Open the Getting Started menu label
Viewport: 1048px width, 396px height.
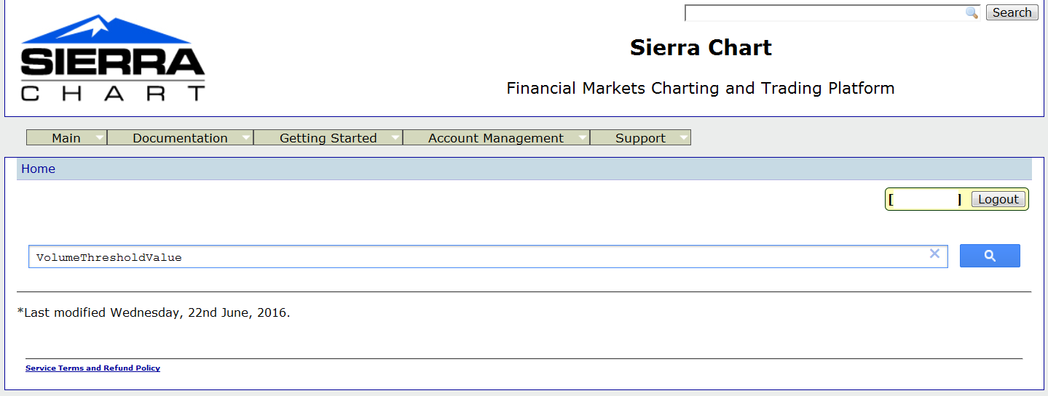(x=328, y=138)
